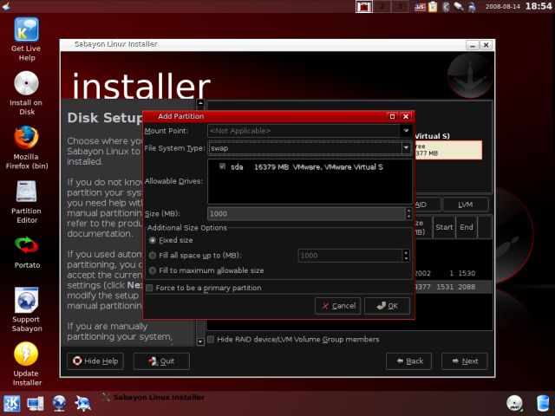The image size is (555, 416).
Task: Adjust the Size (MB) spinner arrows
Action: [x=408, y=214]
